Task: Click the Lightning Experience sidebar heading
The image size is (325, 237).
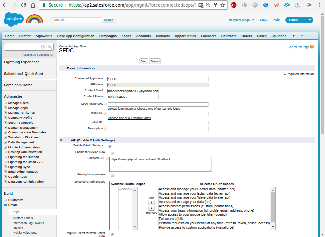Action: (22, 62)
